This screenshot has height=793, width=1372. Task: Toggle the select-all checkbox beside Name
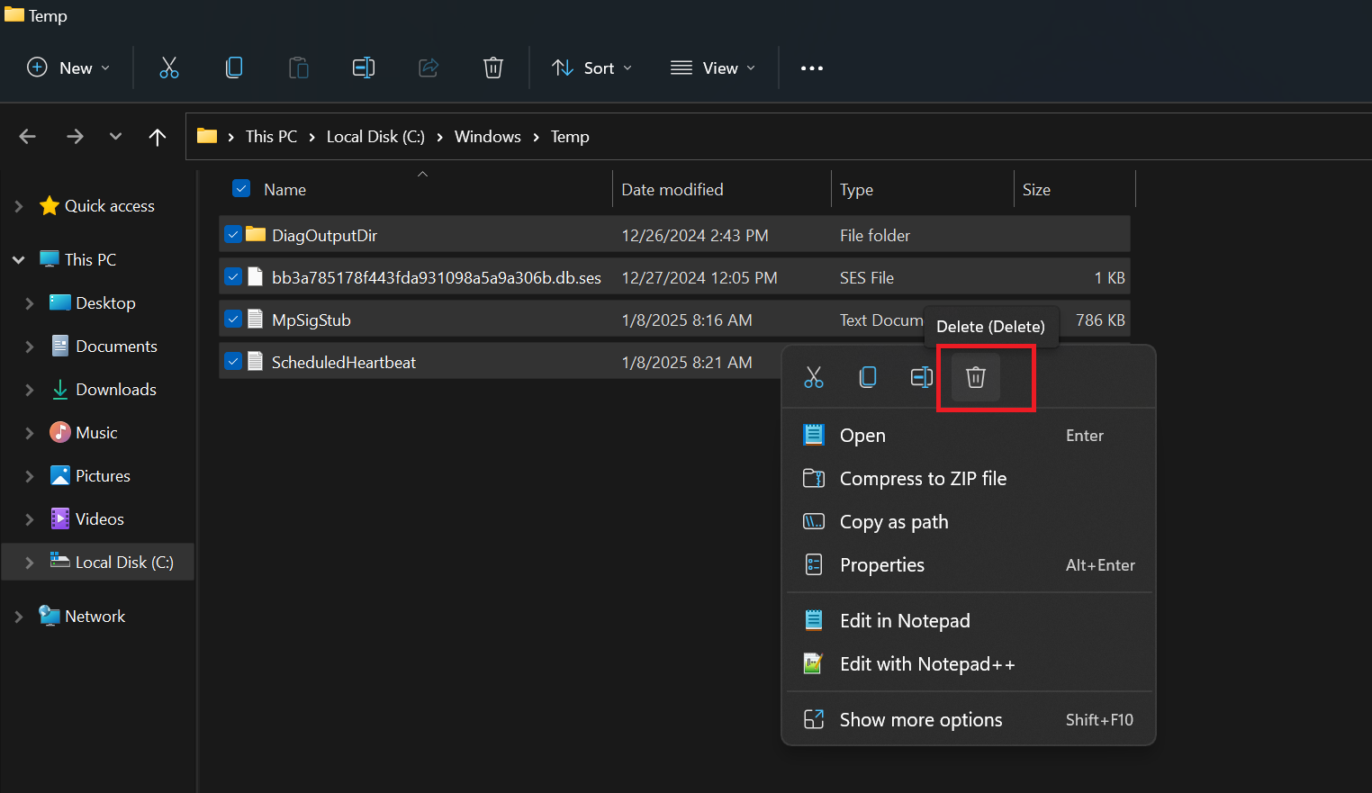[241, 188]
